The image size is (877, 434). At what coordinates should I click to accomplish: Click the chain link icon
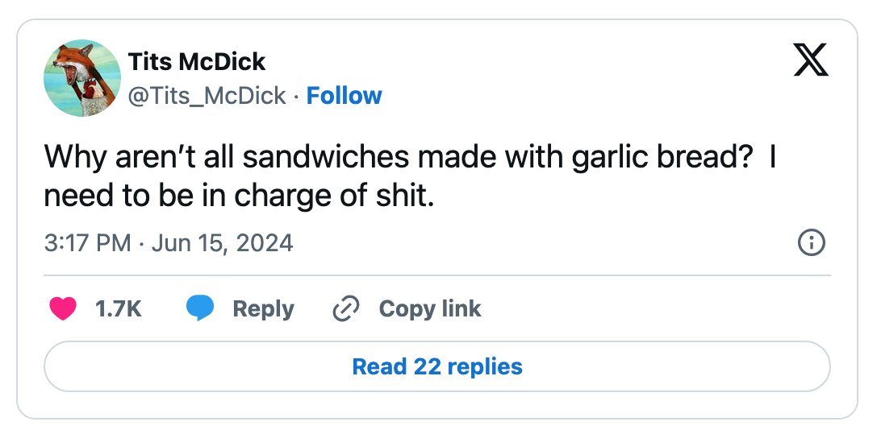click(x=345, y=308)
